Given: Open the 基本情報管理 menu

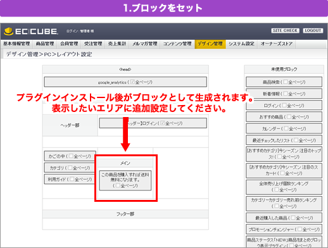Looking at the screenshot, I should pyautogui.click(x=16, y=44).
